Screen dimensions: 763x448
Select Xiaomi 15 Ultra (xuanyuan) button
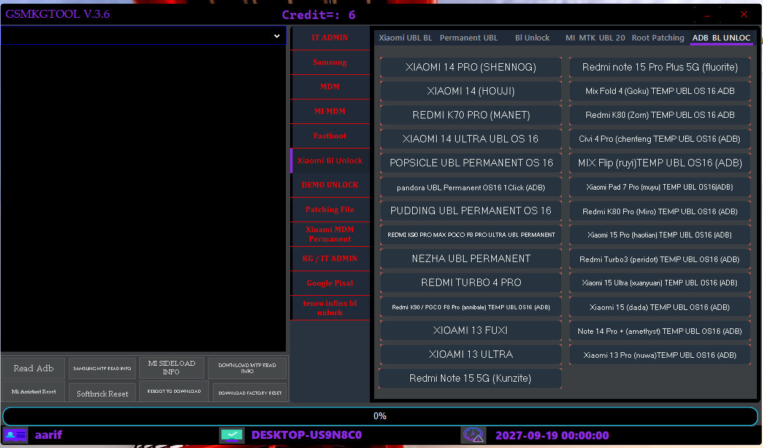coord(660,283)
